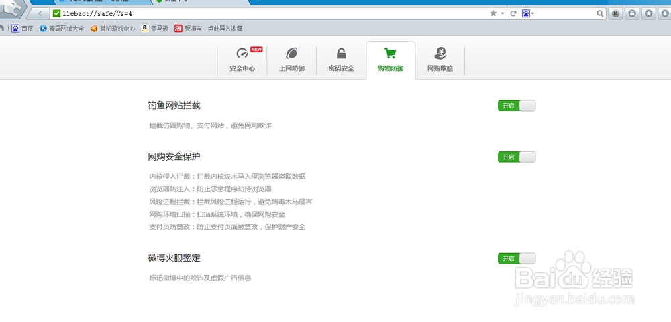The height and width of the screenshot is (322, 671).
Task: Toggle the 钓鱼网站拦截 switch
Action: 517,106
